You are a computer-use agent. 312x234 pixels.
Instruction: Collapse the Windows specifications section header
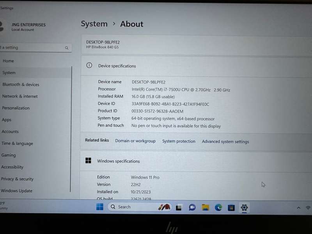pos(196,161)
